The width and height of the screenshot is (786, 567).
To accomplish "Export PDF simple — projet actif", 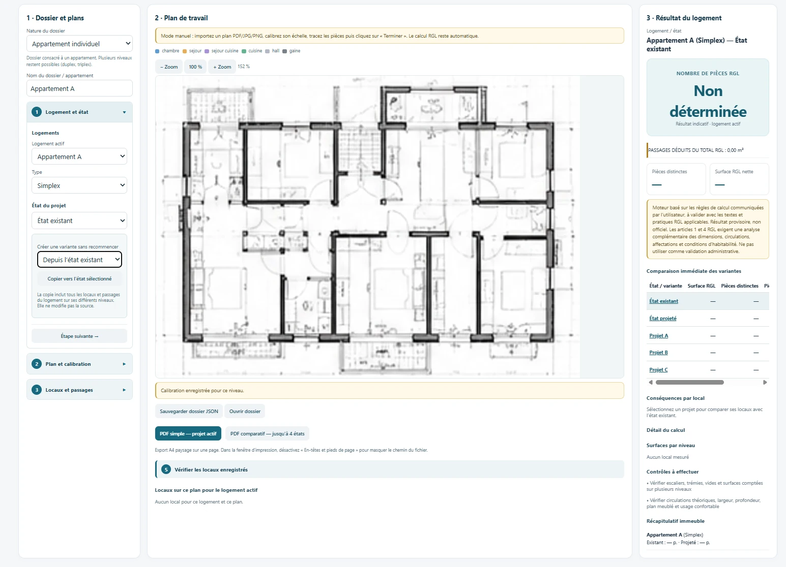I will coord(188,433).
